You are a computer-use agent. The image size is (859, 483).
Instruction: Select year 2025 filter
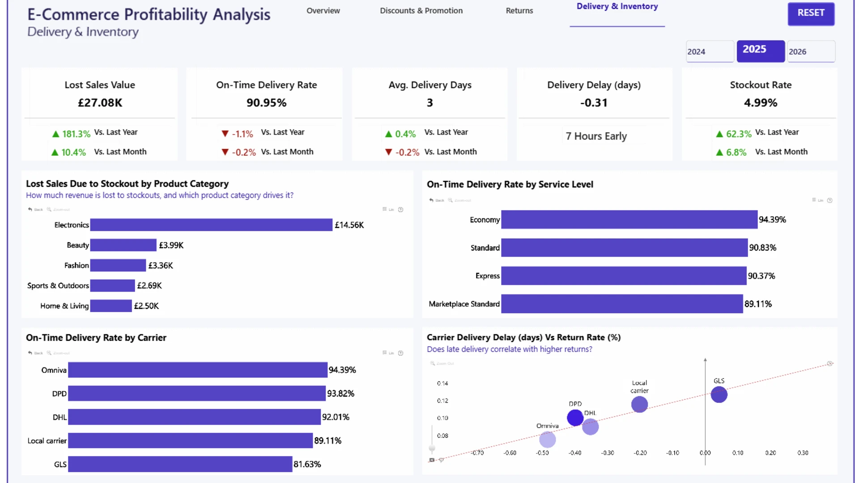click(761, 51)
